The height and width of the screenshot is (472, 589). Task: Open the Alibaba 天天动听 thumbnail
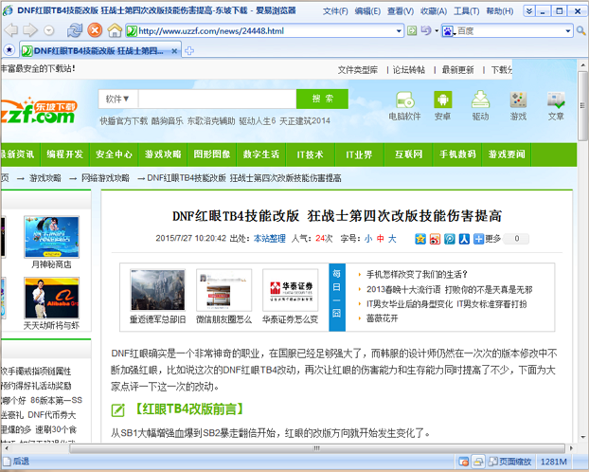tap(51, 298)
